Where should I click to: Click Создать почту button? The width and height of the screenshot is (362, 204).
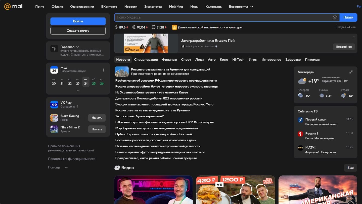point(78,30)
